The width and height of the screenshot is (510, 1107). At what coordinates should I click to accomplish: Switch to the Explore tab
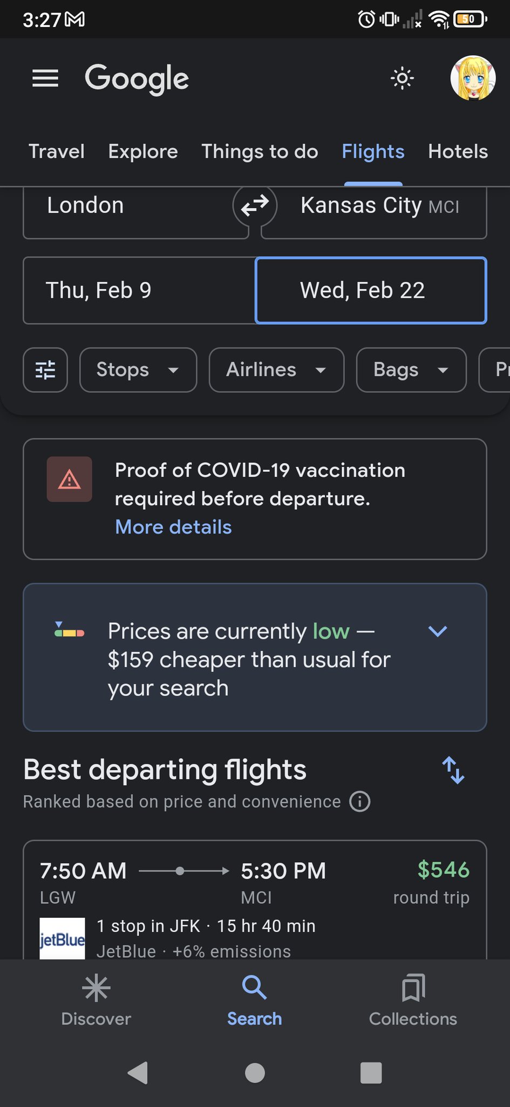point(143,152)
